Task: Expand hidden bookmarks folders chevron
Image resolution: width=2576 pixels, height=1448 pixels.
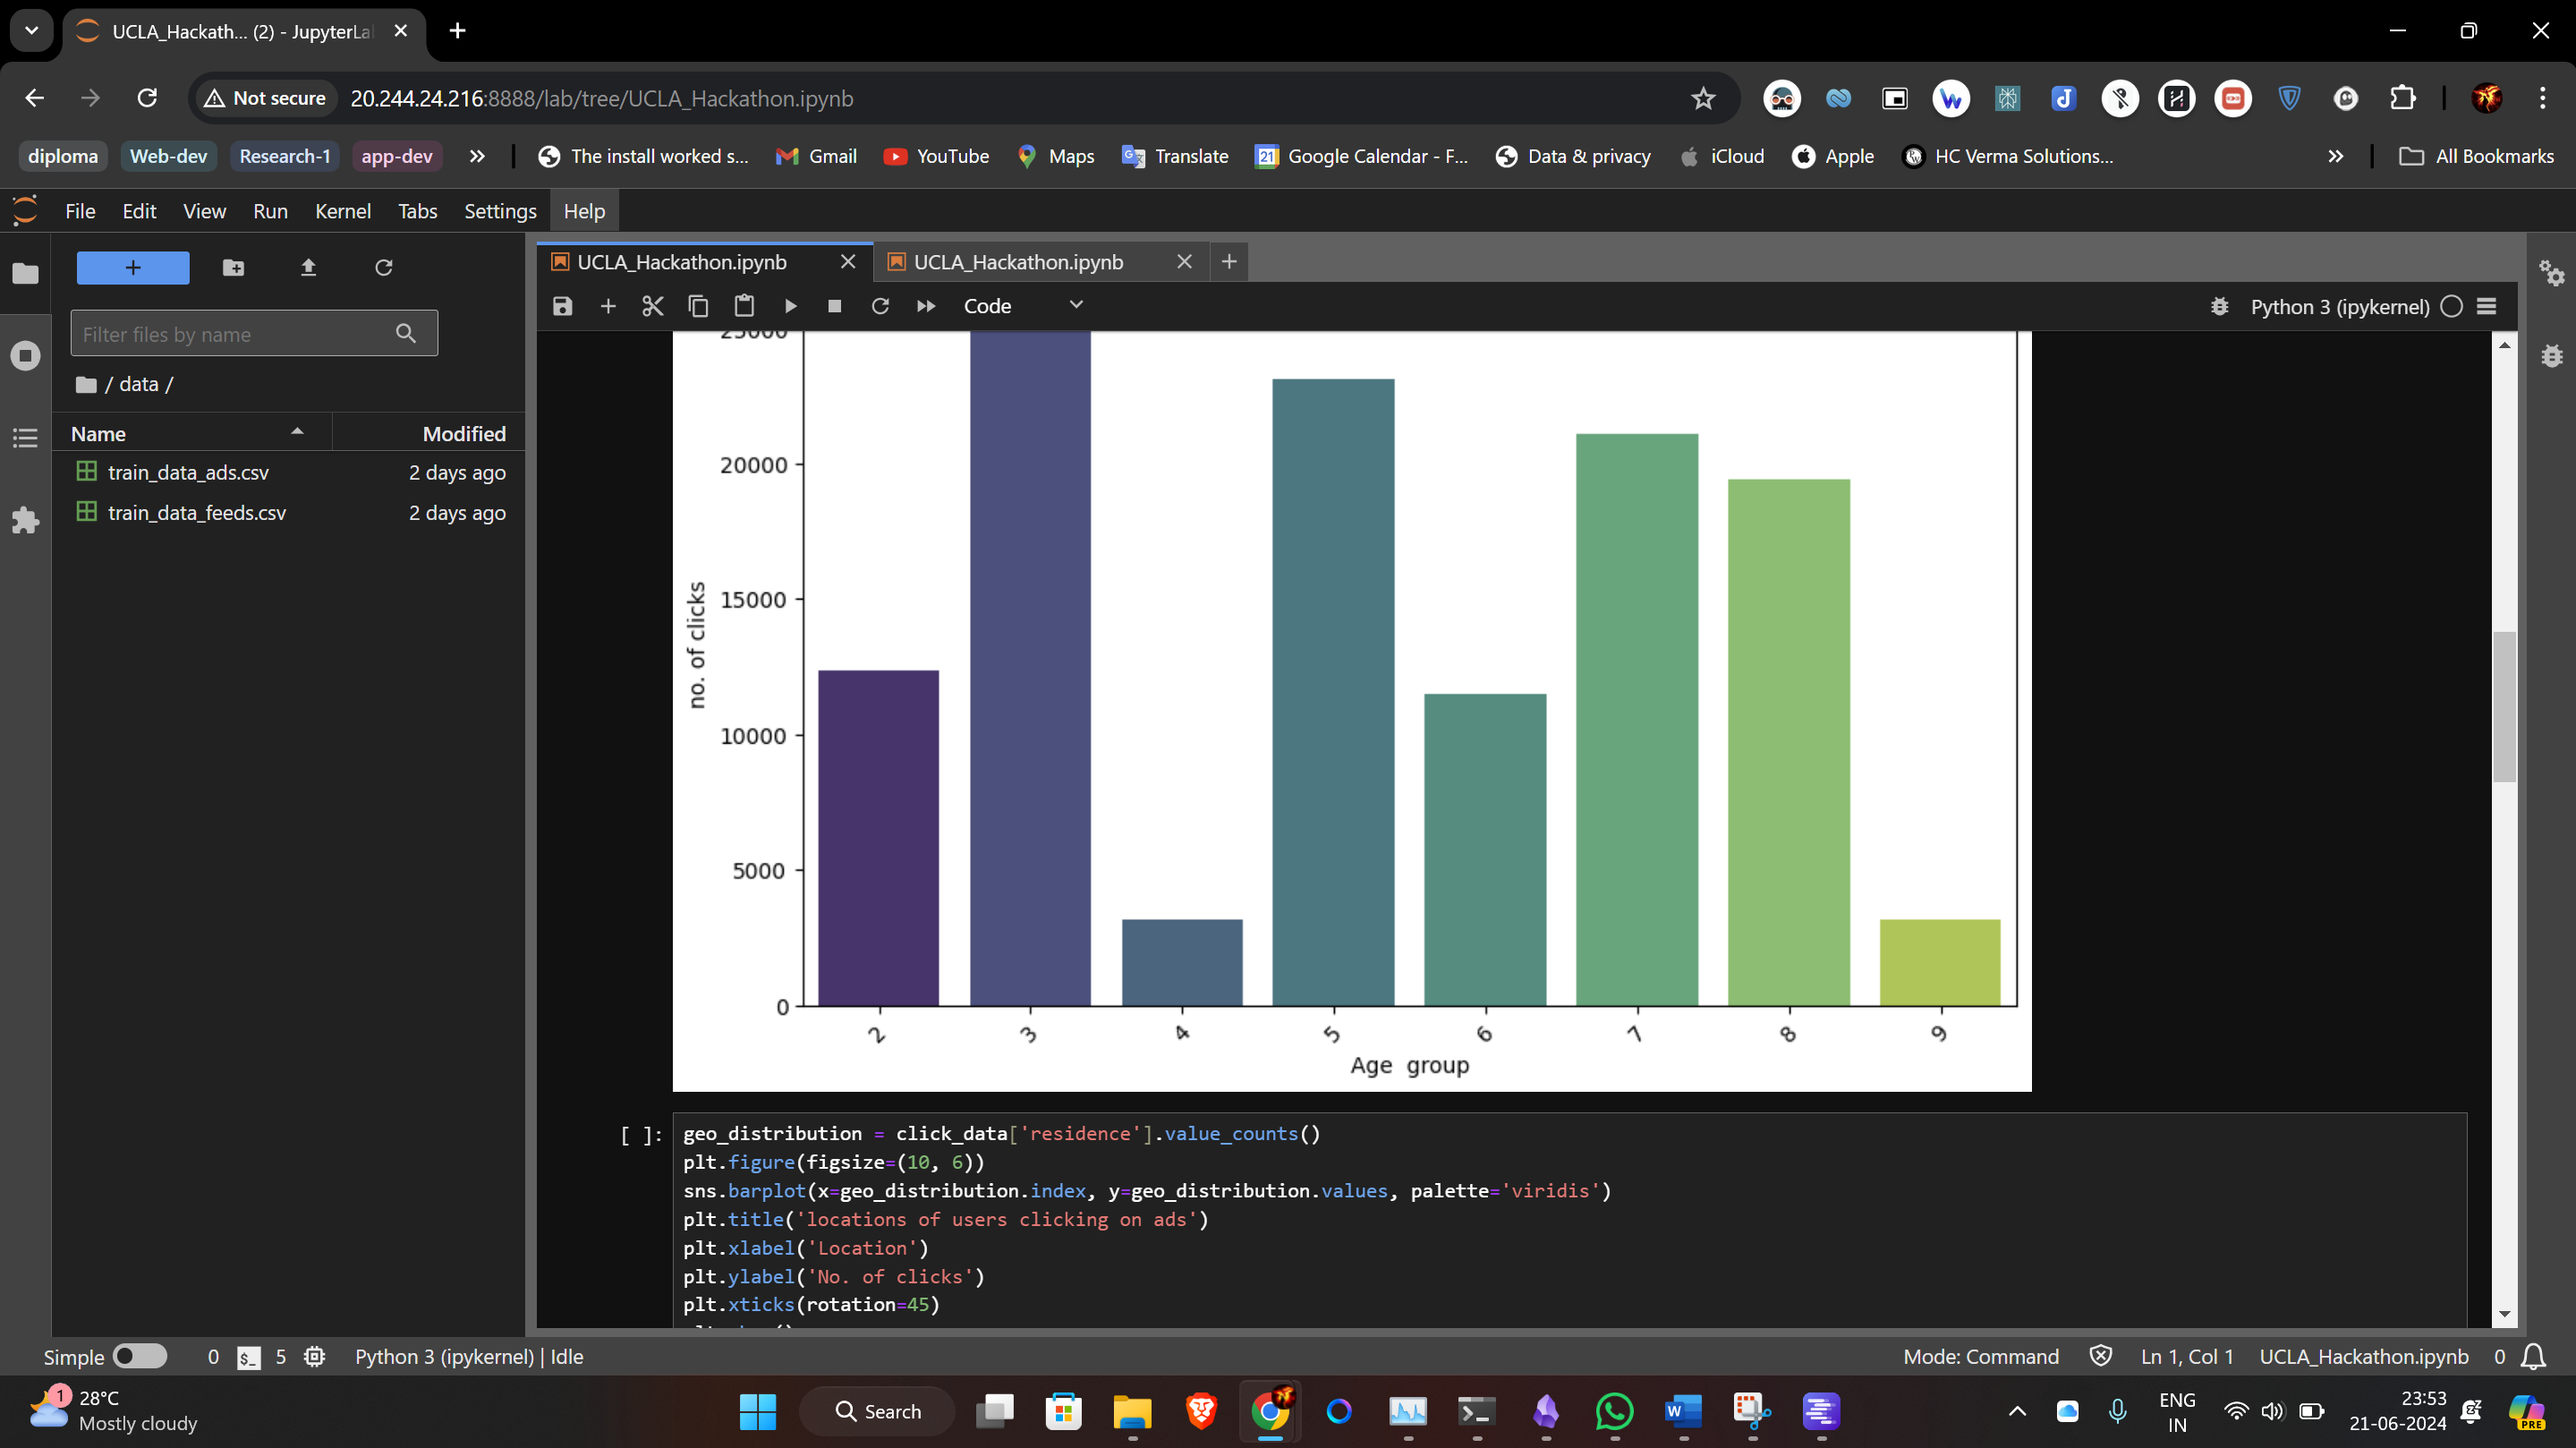Action: [x=477, y=156]
